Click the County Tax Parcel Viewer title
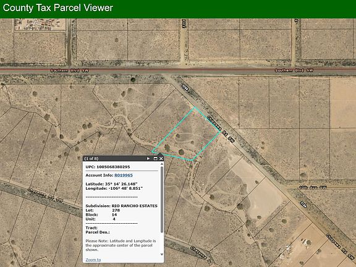 click(58, 8)
